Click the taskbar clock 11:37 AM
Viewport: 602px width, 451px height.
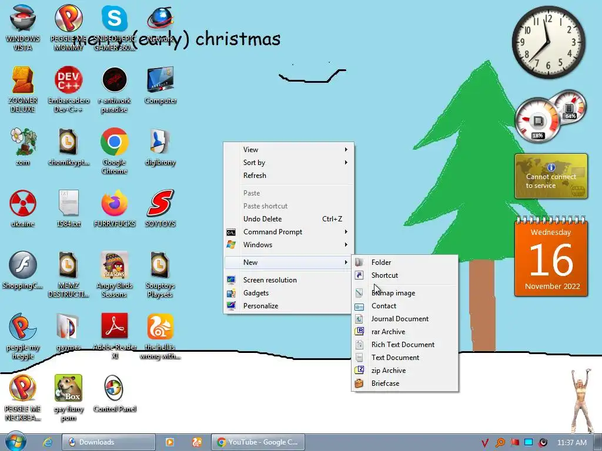[571, 443]
